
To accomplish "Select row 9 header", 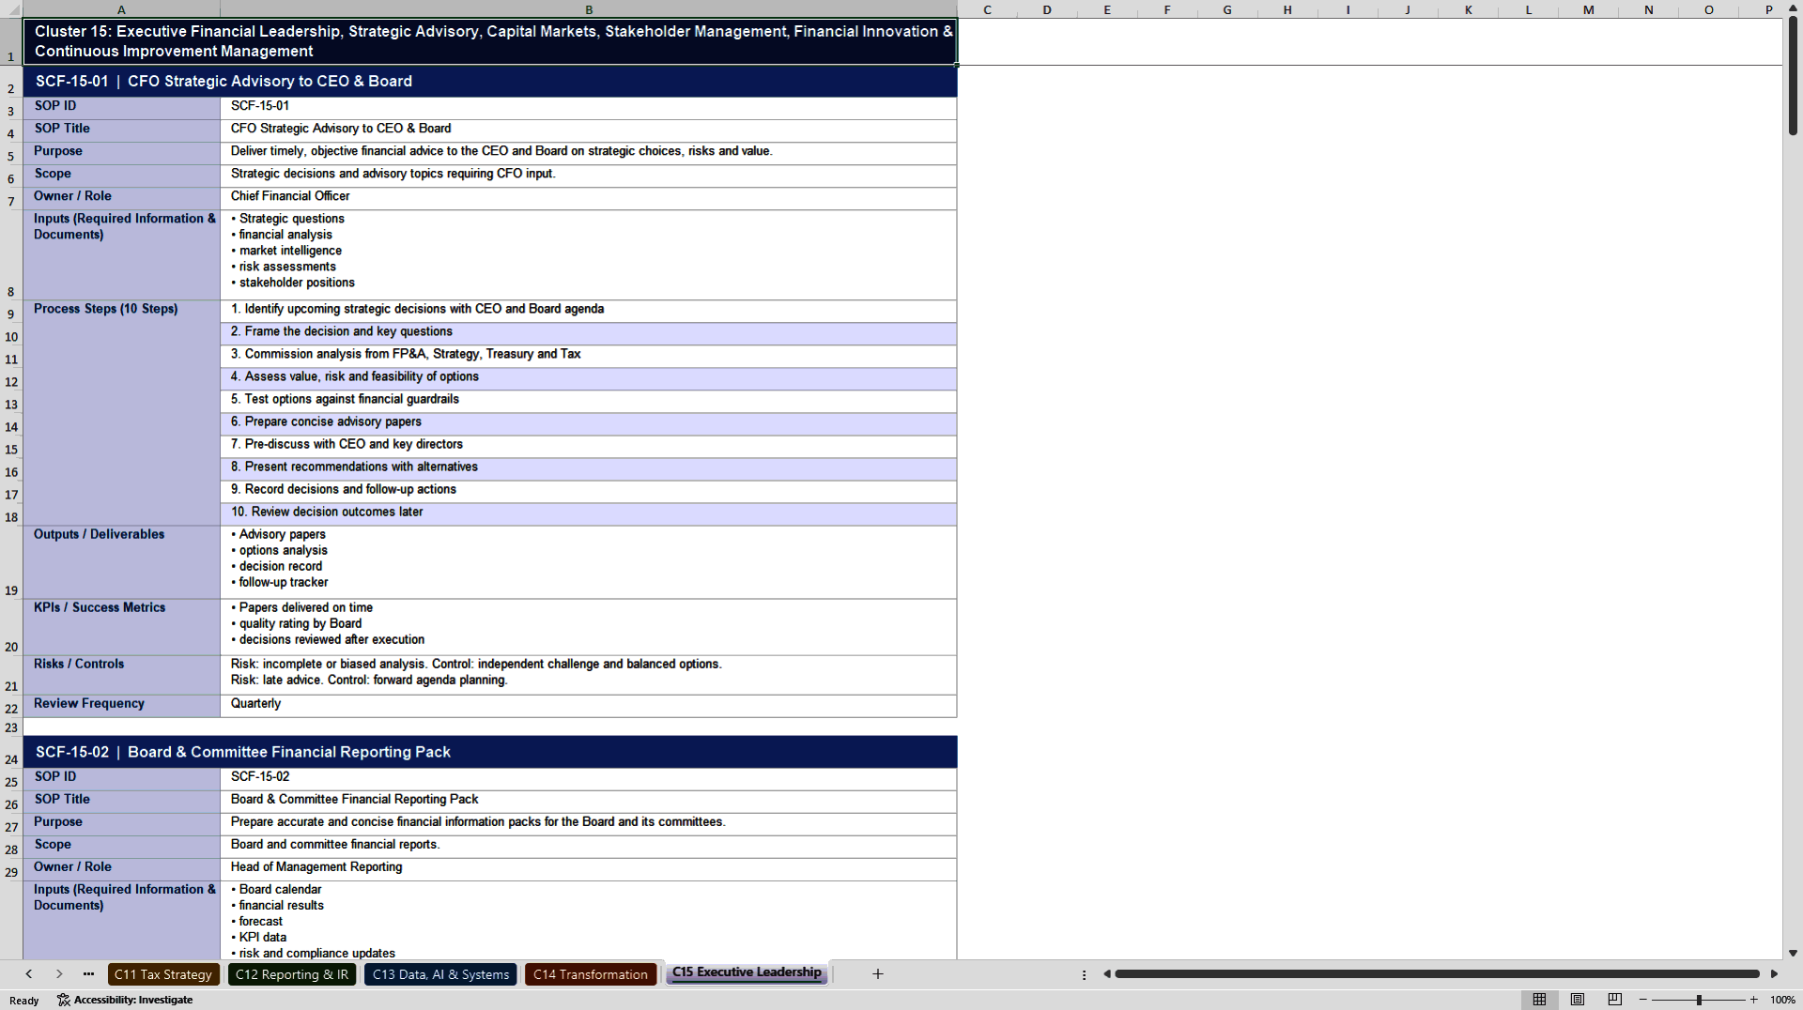I will point(11,314).
